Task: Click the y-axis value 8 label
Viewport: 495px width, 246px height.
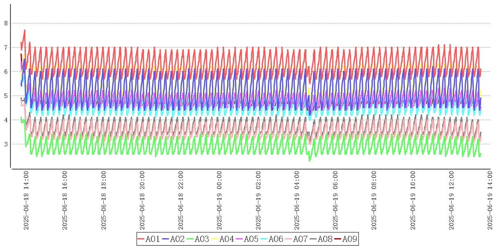Action: tap(6, 23)
